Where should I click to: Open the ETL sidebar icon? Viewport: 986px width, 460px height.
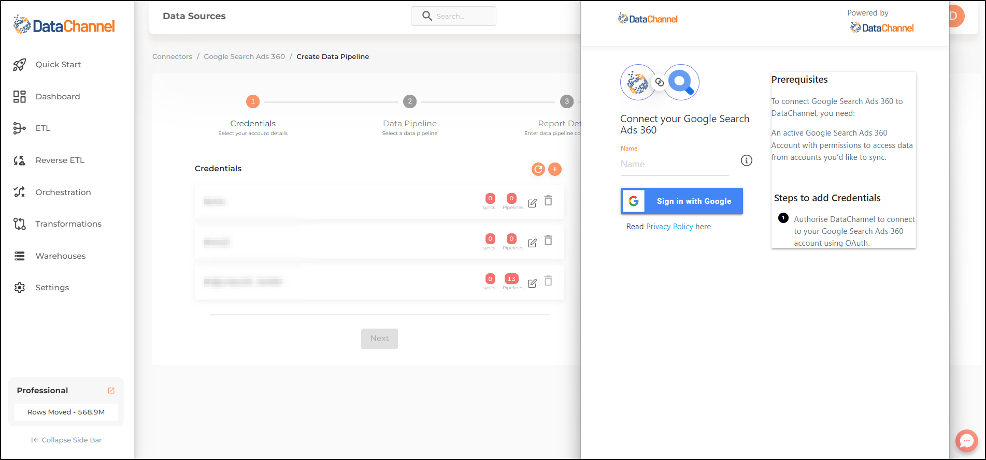pos(20,128)
